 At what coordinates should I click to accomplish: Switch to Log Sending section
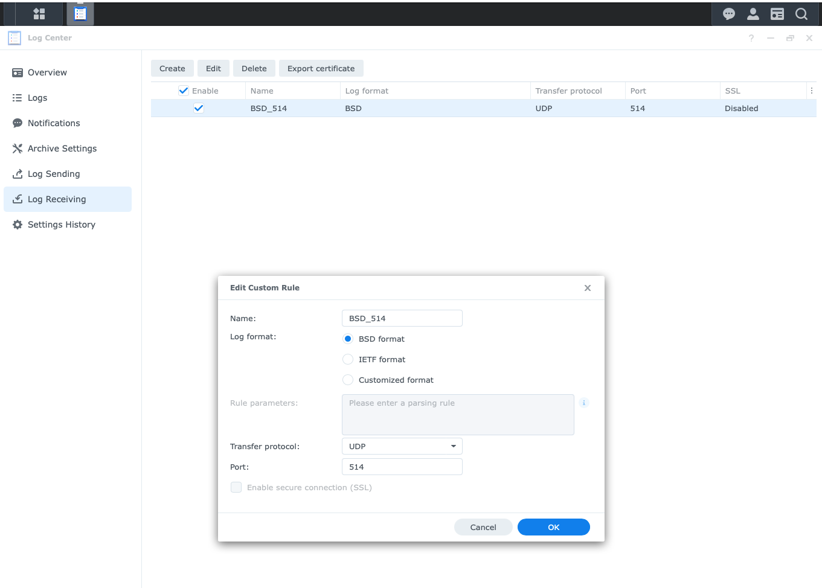point(68,174)
